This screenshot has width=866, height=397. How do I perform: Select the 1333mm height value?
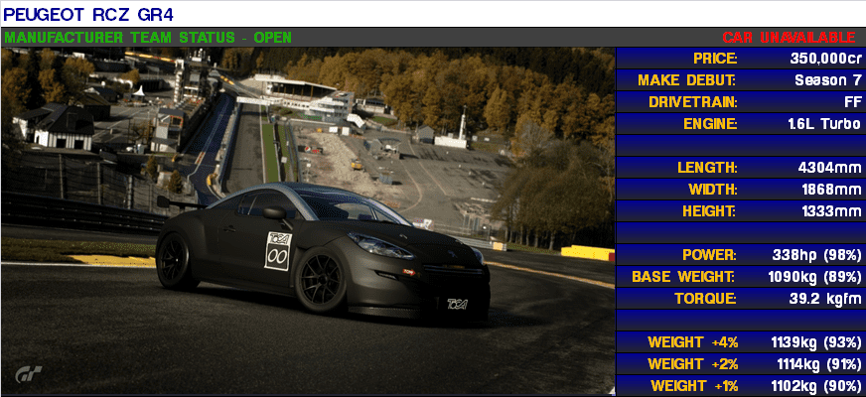[832, 211]
